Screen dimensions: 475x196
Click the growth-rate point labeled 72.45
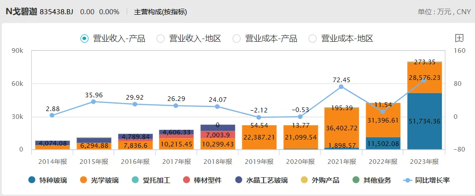341,87
